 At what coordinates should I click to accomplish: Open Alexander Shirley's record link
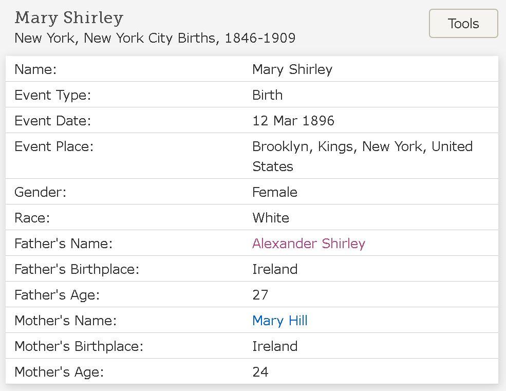pos(308,244)
